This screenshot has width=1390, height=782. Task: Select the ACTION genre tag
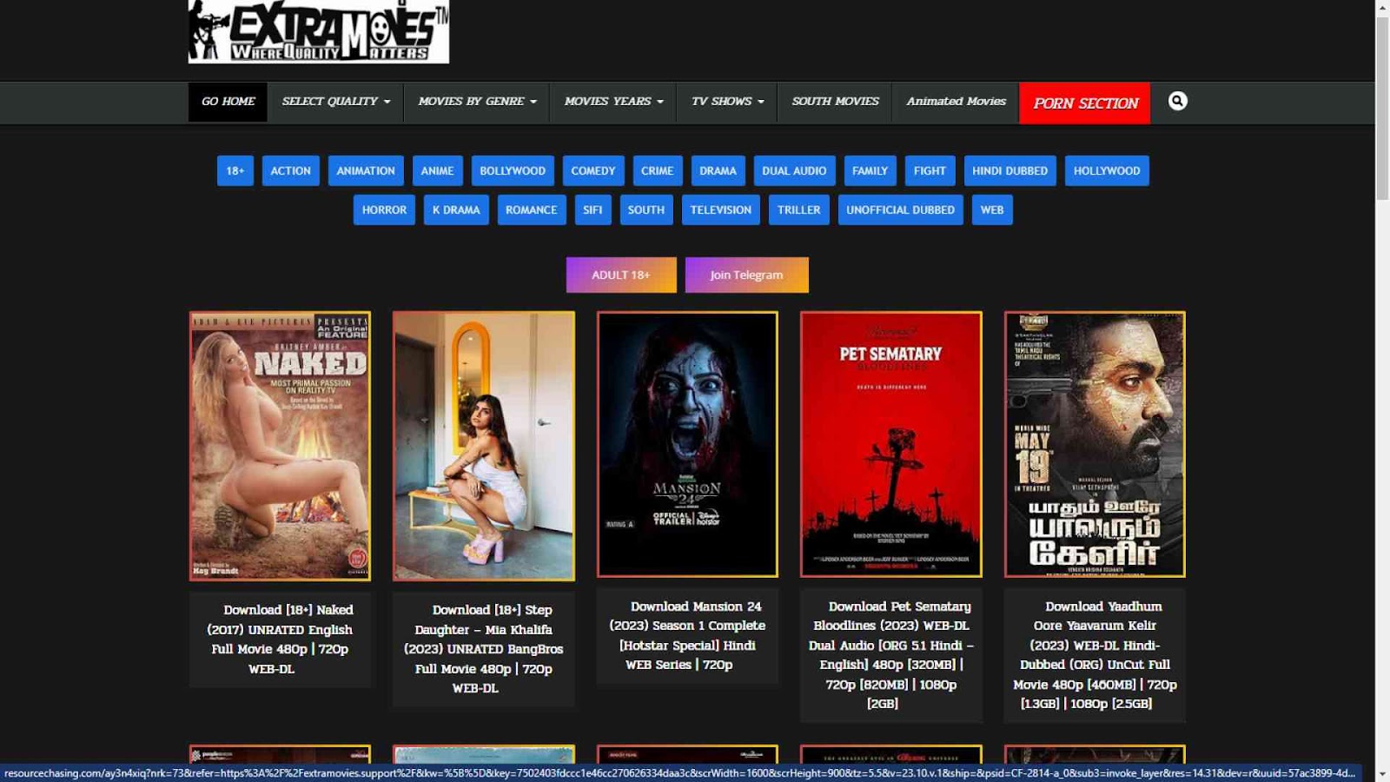point(290,171)
